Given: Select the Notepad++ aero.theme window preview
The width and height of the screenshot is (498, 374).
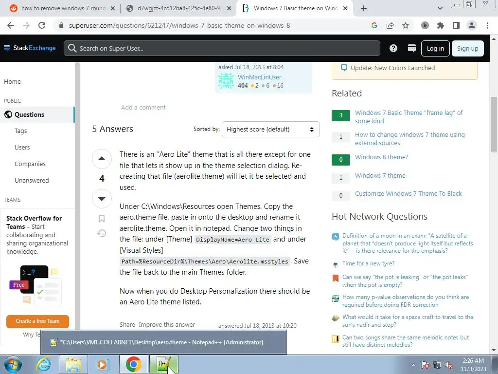Looking at the screenshot, I should point(163,342).
